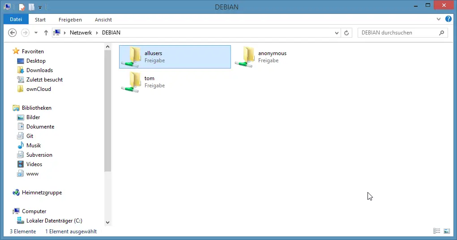Select Bibliotheken in the navigation pane
Image resolution: width=457 pixels, height=240 pixels.
[36, 108]
